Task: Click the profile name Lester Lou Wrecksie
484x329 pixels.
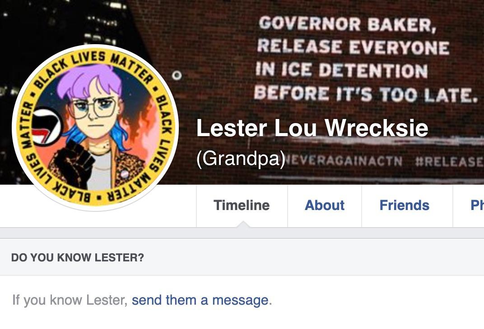Action: click(312, 128)
